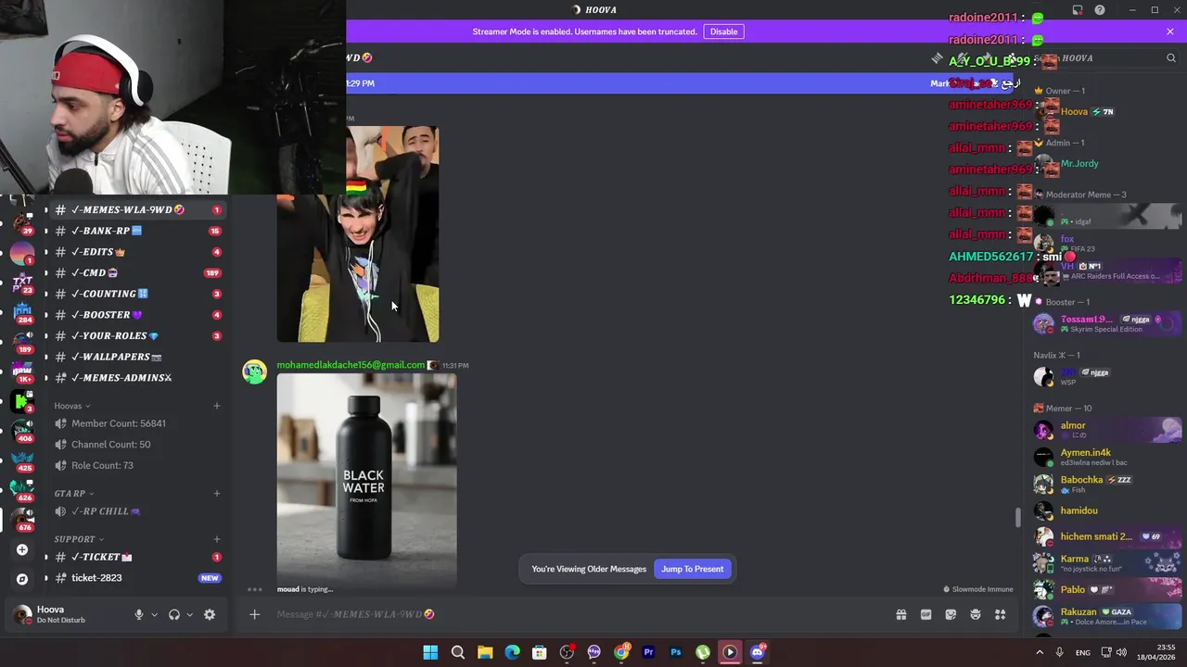Create channel in Hoovas category
The height and width of the screenshot is (667, 1187).
[217, 406]
